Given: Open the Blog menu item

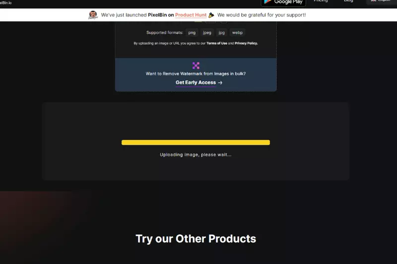Looking at the screenshot, I should pos(348,1).
